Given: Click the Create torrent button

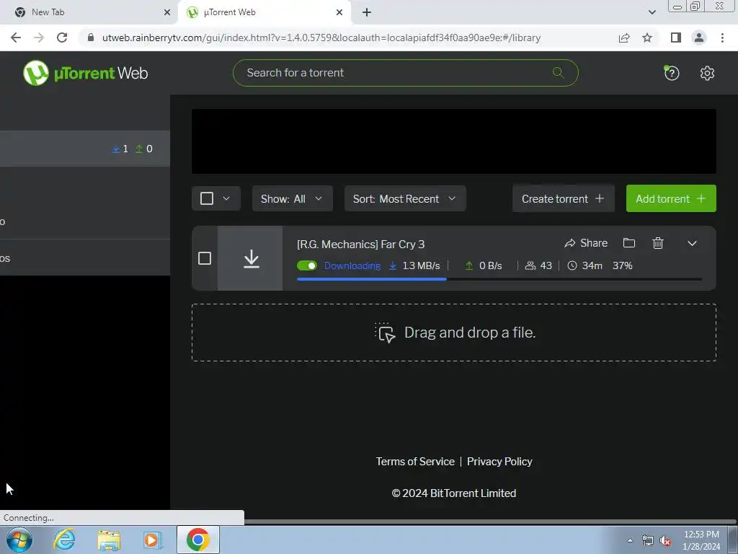Looking at the screenshot, I should 564,198.
